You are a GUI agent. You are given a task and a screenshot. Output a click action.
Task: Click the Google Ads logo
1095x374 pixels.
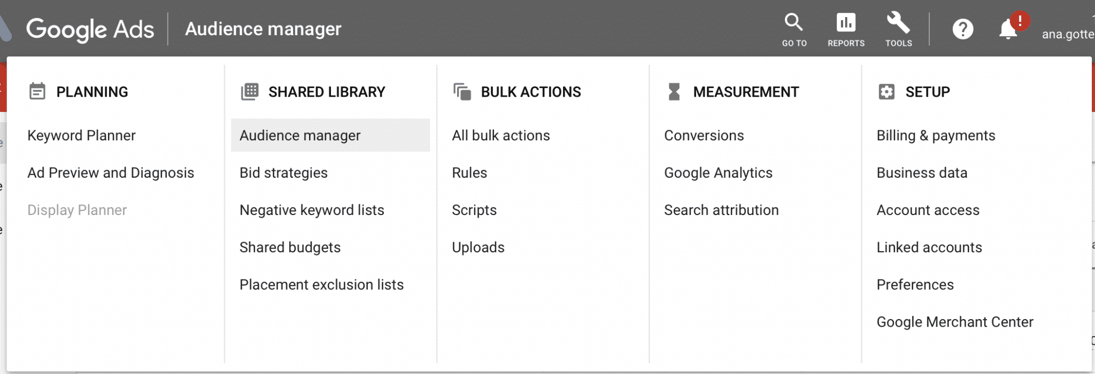click(90, 29)
